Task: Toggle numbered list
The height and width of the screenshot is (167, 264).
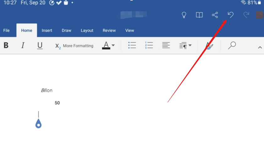Action: click(x=149, y=45)
